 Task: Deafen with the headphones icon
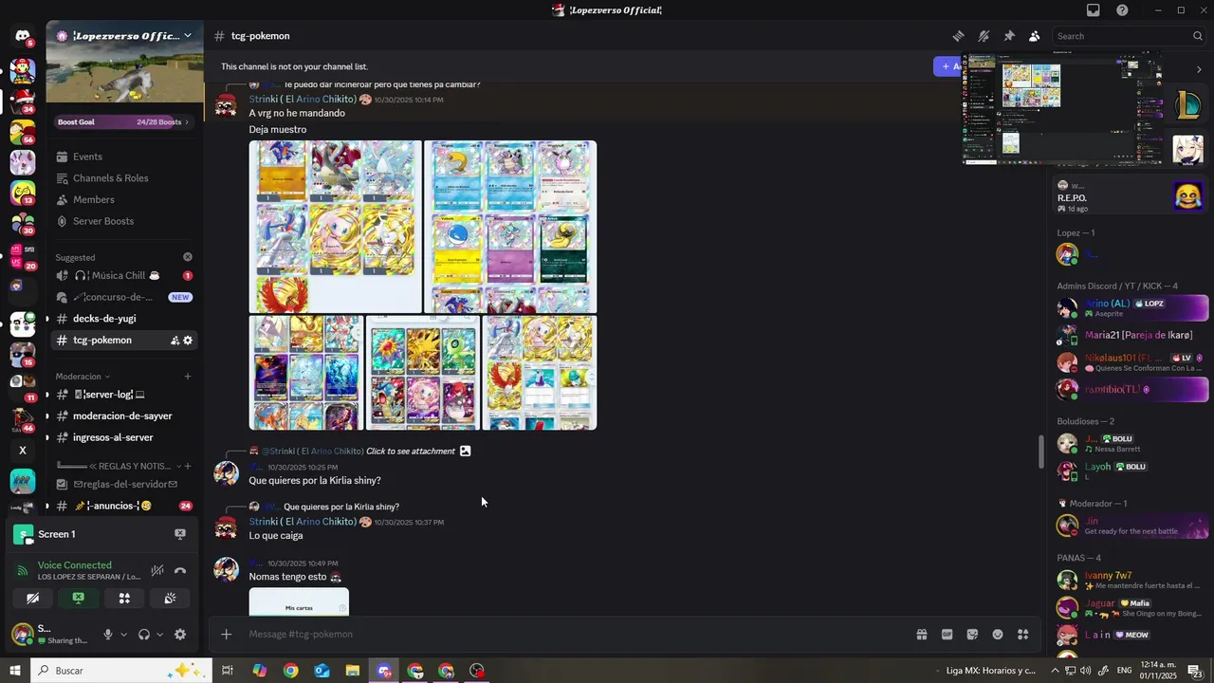point(144,635)
